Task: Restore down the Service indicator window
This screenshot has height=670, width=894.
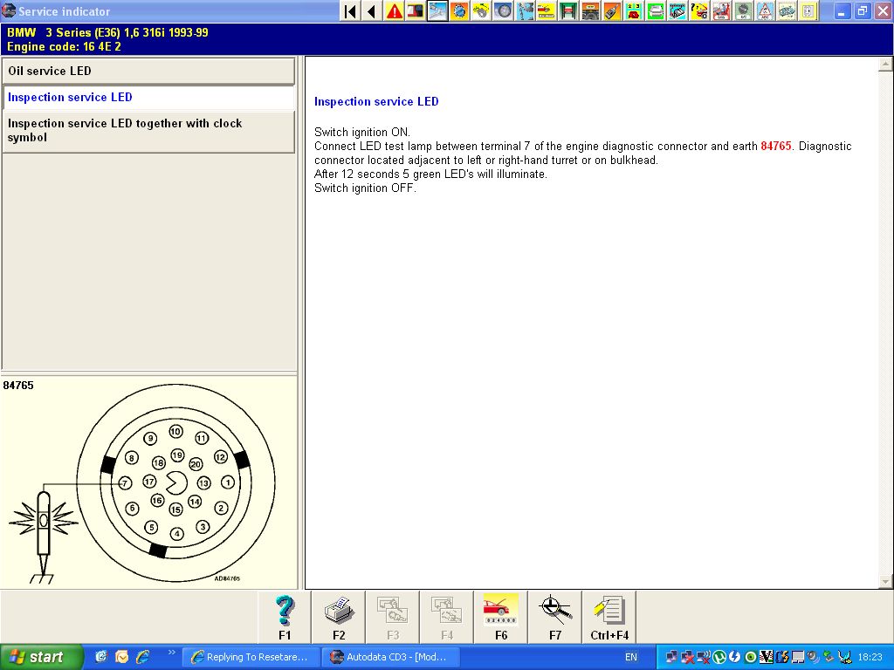Action: [863, 10]
